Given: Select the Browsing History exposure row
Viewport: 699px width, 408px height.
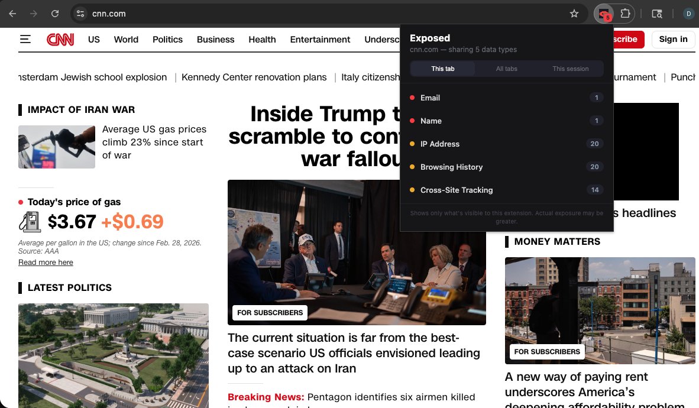Looking at the screenshot, I should point(506,167).
